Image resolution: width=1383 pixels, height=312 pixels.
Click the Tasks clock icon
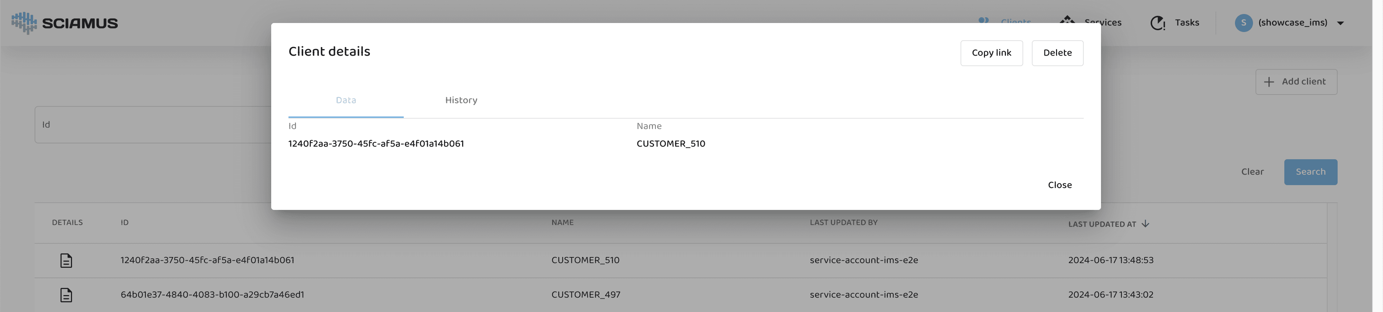point(1157,23)
